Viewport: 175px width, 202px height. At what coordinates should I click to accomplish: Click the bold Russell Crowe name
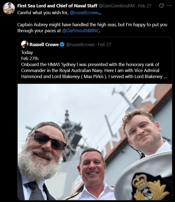pos(44,44)
